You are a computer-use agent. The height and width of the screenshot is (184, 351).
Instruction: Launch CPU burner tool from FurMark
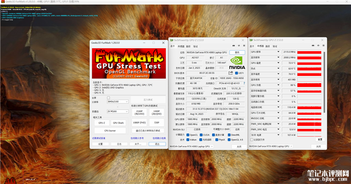coord(110,131)
